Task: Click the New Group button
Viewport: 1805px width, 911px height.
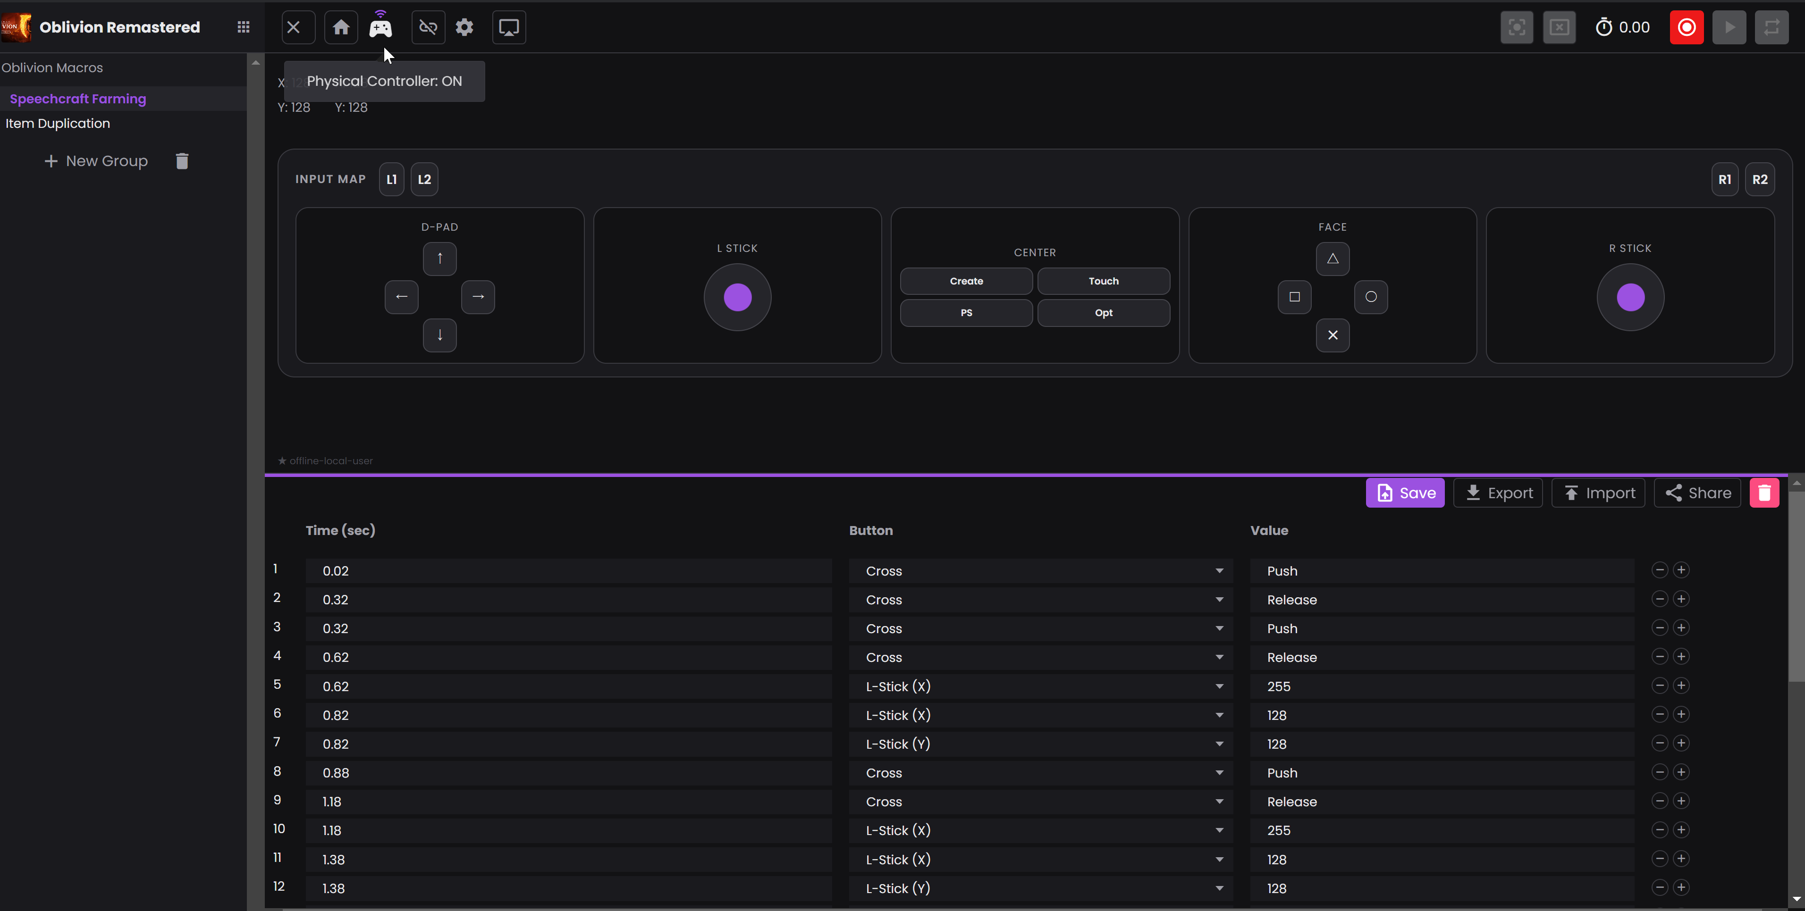Action: click(x=96, y=161)
